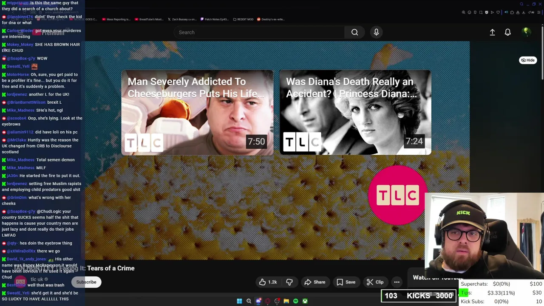Mute tab via speaker icon in toolbar
This screenshot has width=544, height=306.
(x=506, y=12)
